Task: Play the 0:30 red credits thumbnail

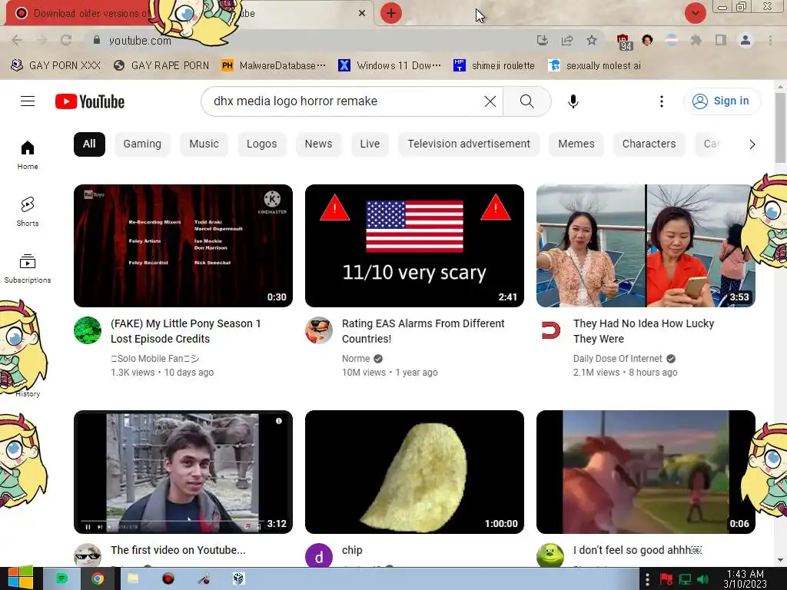Action: point(183,246)
